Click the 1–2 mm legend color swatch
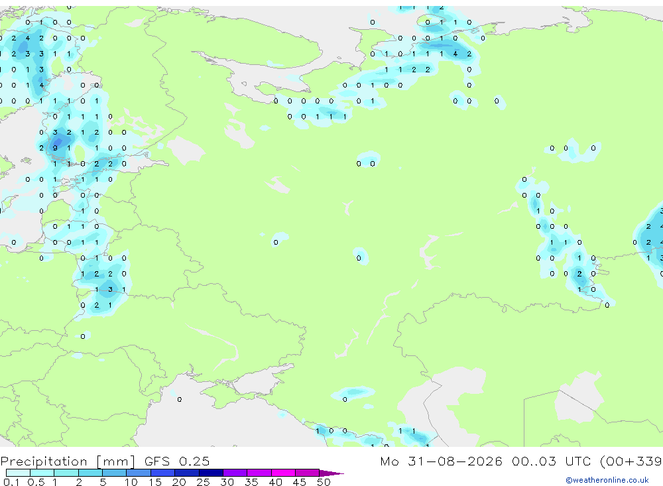This screenshot has height=486, width=663. 66,473
